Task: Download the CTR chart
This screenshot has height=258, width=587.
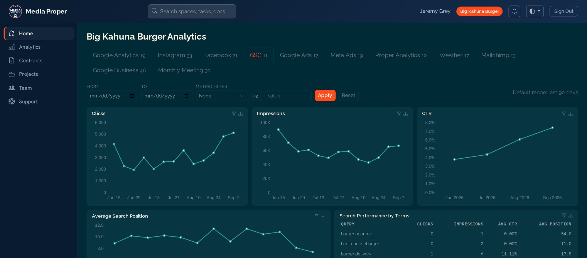Action: [571, 113]
